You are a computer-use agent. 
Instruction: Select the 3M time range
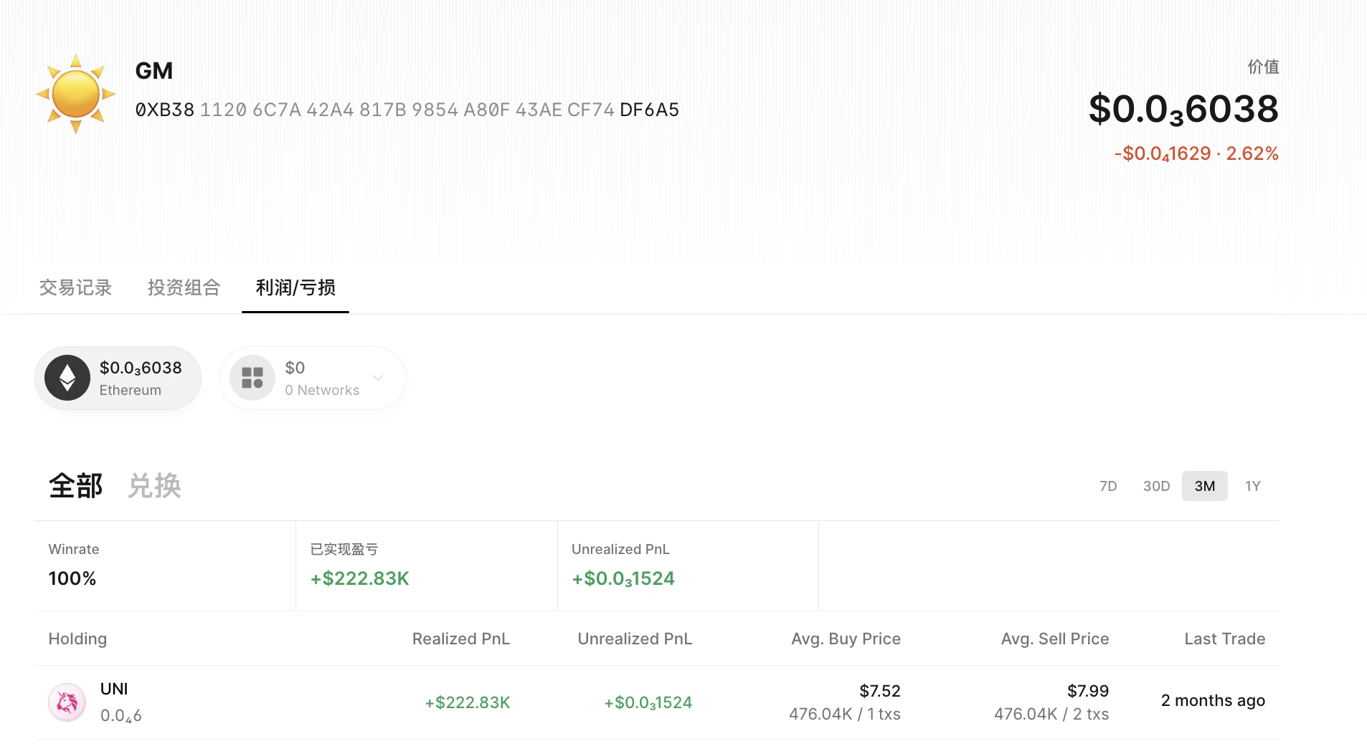click(1204, 486)
